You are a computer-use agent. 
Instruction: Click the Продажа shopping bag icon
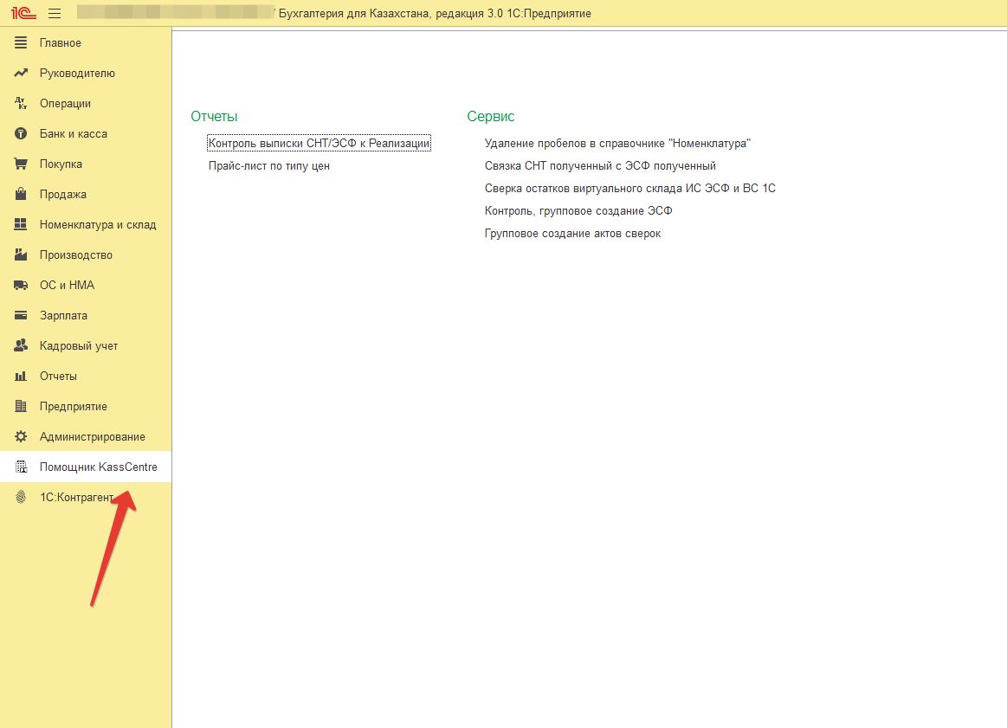22,195
